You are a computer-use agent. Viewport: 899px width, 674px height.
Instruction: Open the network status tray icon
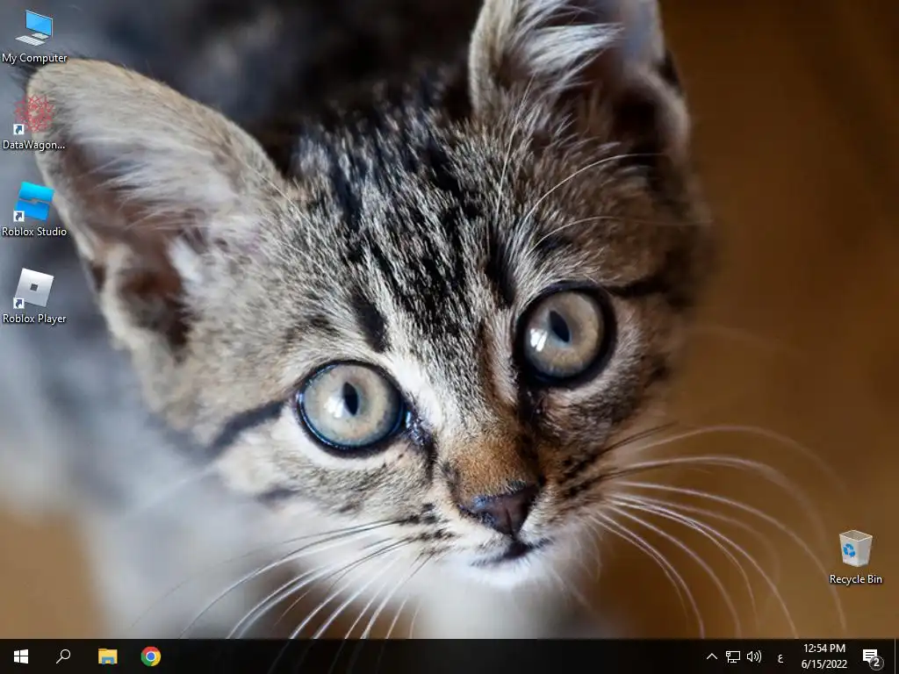(733, 656)
